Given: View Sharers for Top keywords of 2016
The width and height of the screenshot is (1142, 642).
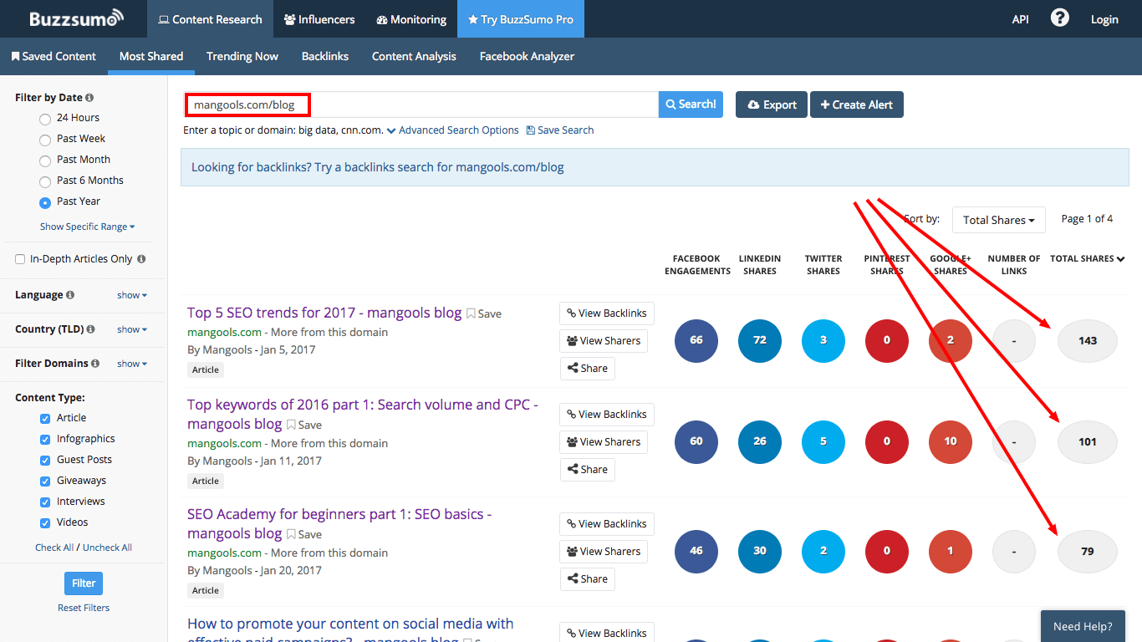Looking at the screenshot, I should [604, 442].
